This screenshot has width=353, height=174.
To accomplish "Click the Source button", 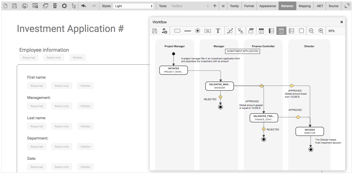I will [x=333, y=6].
